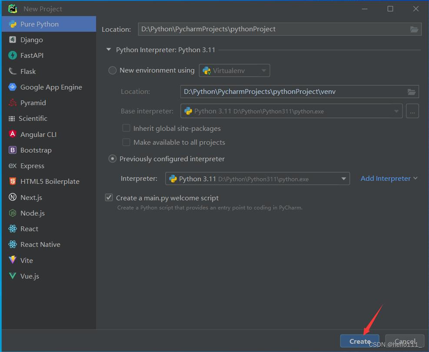Click the PyCharm logo icon in title bar

(12, 9)
